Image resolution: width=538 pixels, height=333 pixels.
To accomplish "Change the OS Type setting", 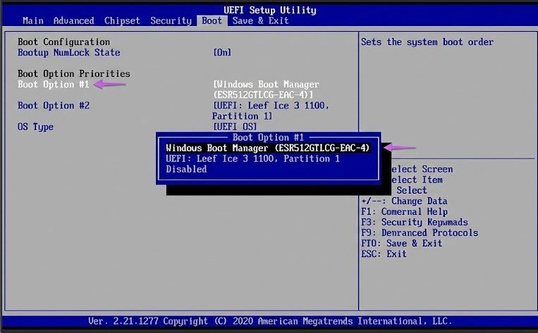I will (x=35, y=127).
